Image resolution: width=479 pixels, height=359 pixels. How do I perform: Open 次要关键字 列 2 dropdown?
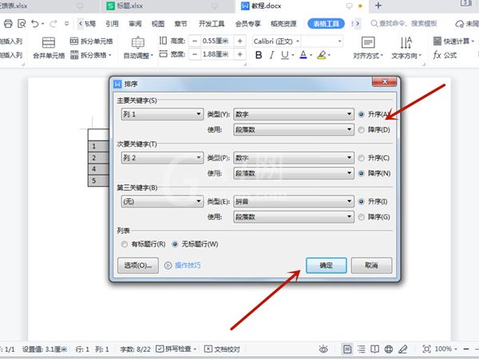(x=162, y=158)
